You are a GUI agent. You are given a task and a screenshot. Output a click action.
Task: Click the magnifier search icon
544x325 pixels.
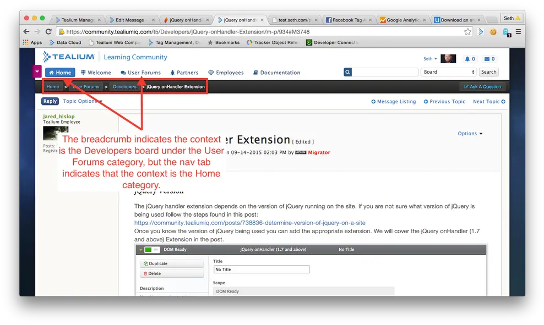point(347,72)
